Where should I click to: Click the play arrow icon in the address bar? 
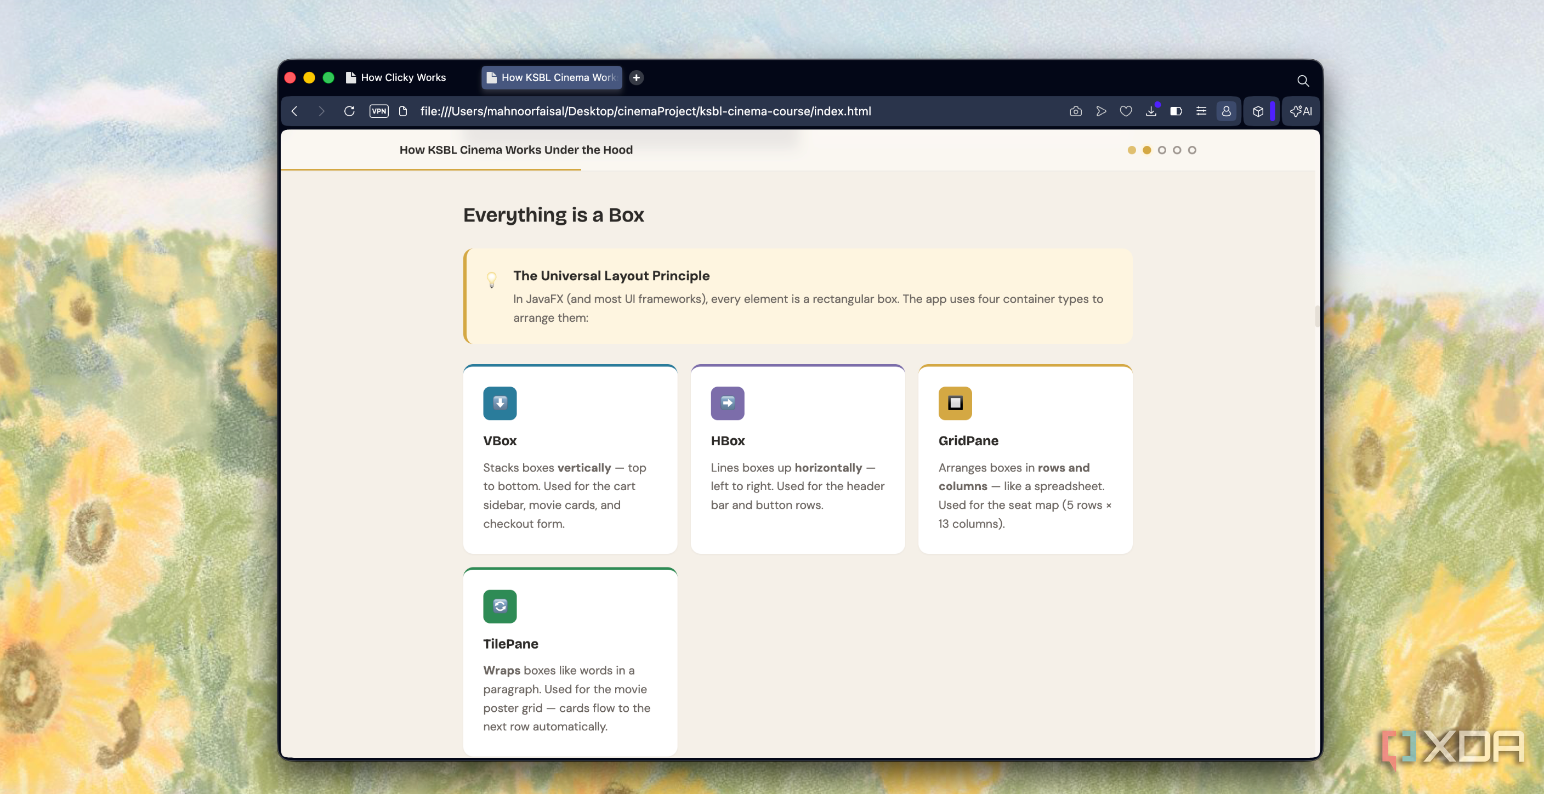(1100, 111)
